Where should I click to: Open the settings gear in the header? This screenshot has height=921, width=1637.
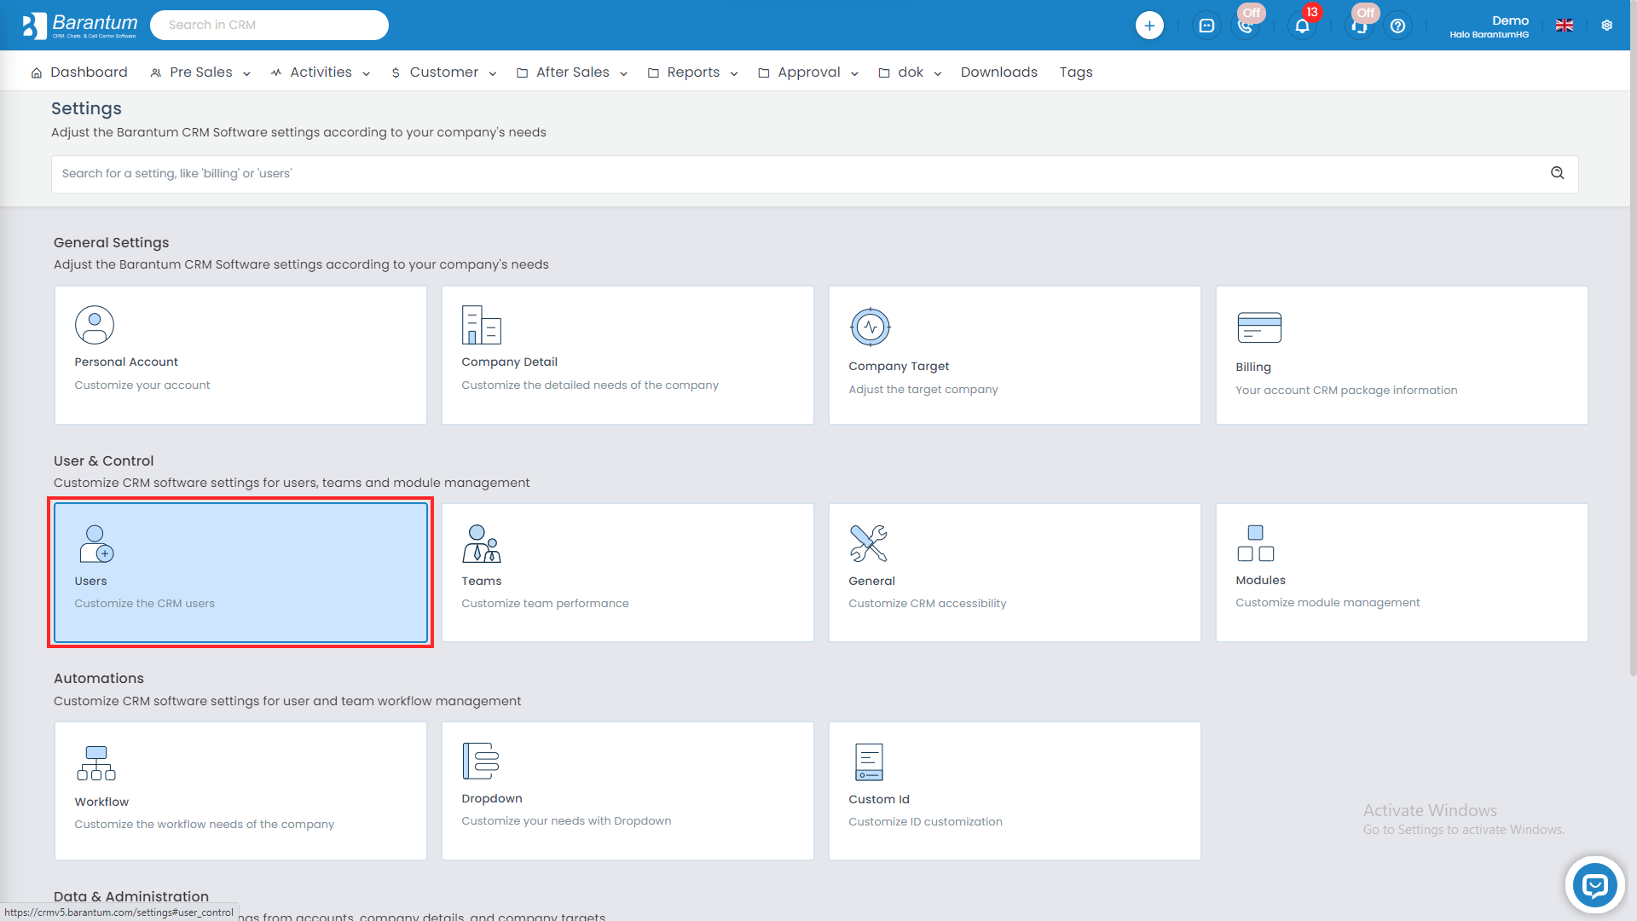coord(1607,26)
